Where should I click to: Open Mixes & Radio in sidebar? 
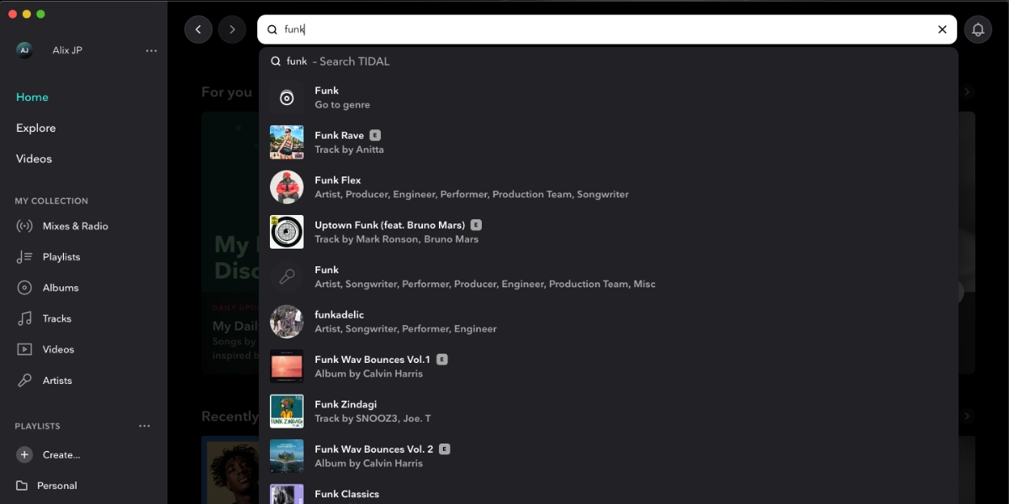tap(75, 226)
